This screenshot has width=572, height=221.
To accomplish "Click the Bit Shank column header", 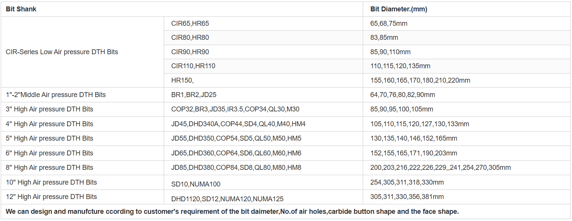I will (x=21, y=9).
